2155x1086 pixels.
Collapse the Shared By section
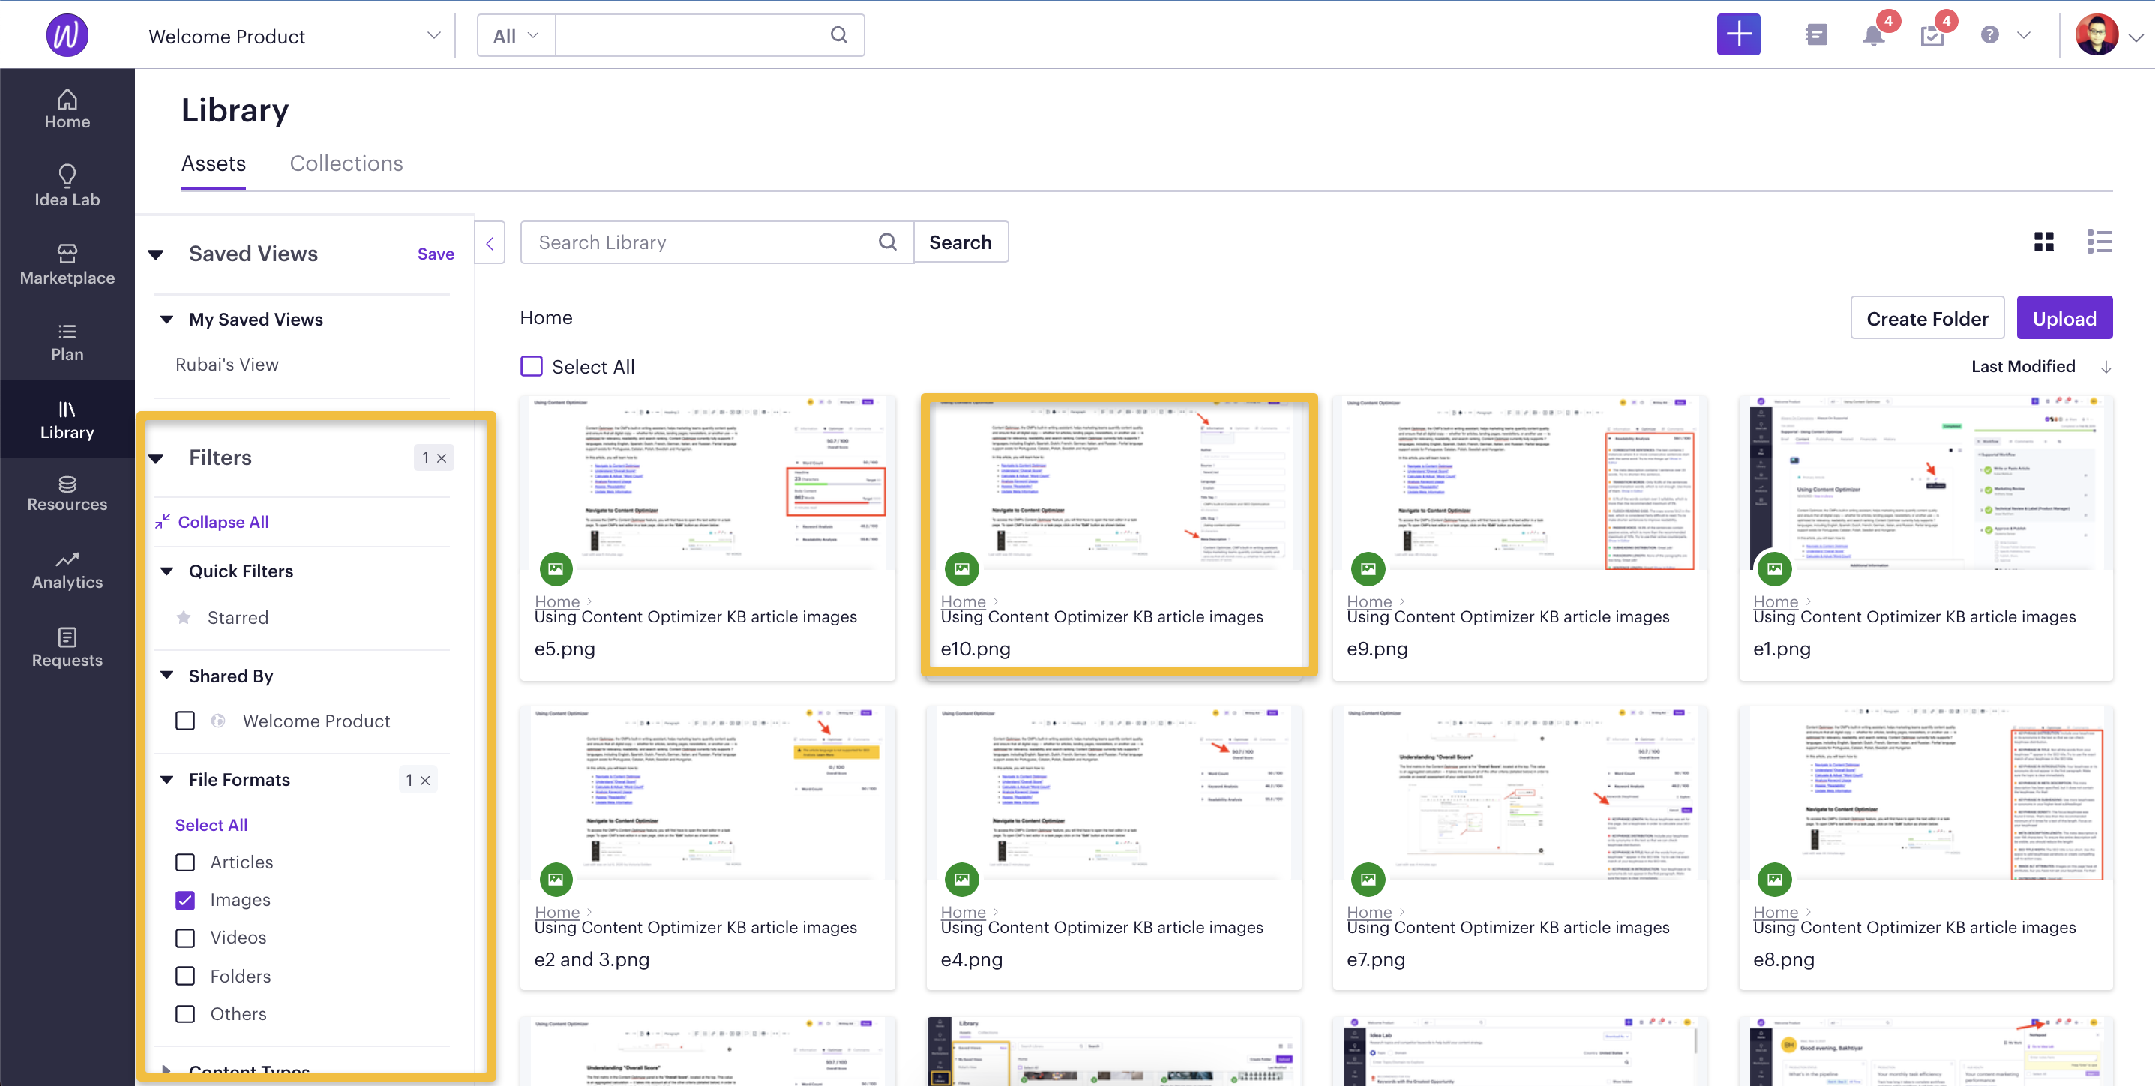(x=166, y=675)
